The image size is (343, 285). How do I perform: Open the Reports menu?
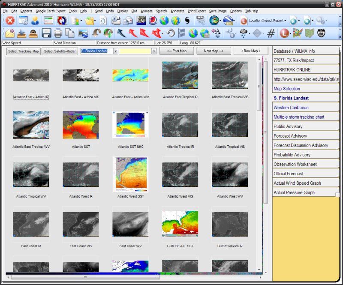pyautogui.click(x=26, y=11)
